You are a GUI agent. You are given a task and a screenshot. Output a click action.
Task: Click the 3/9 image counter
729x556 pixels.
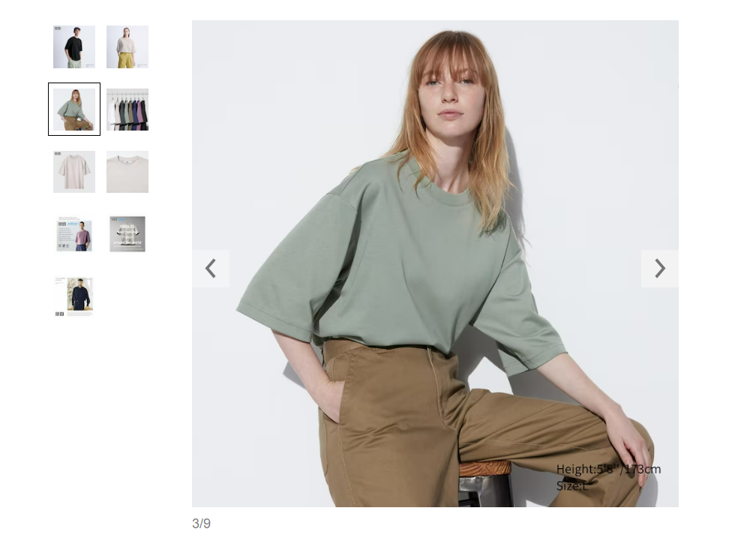coord(201,524)
